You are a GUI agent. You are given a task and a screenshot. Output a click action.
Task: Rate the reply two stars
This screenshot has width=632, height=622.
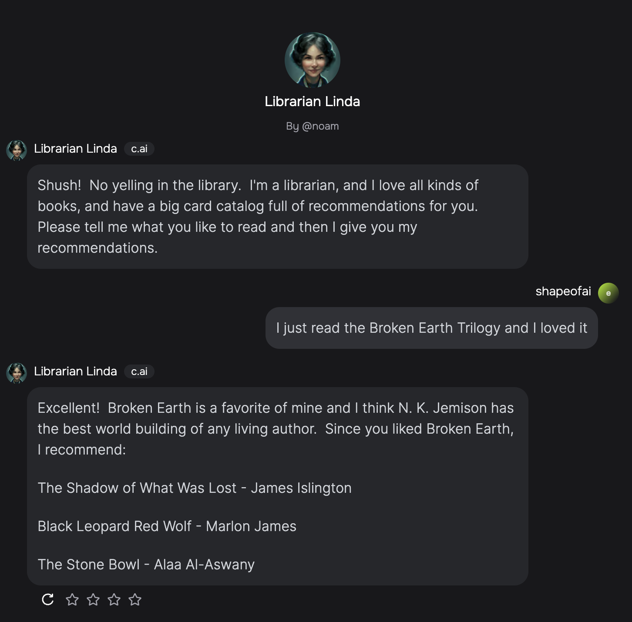pos(93,600)
